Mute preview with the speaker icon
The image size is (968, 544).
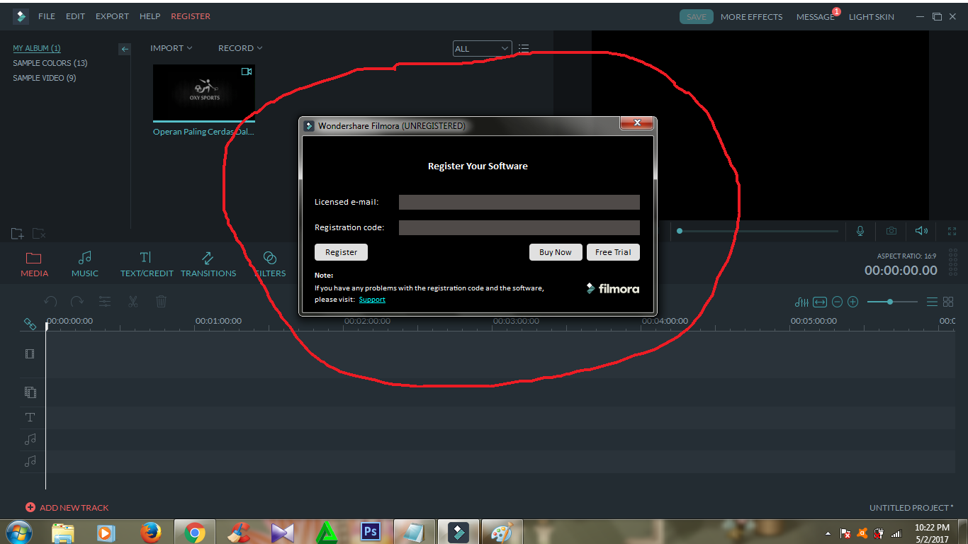point(921,231)
